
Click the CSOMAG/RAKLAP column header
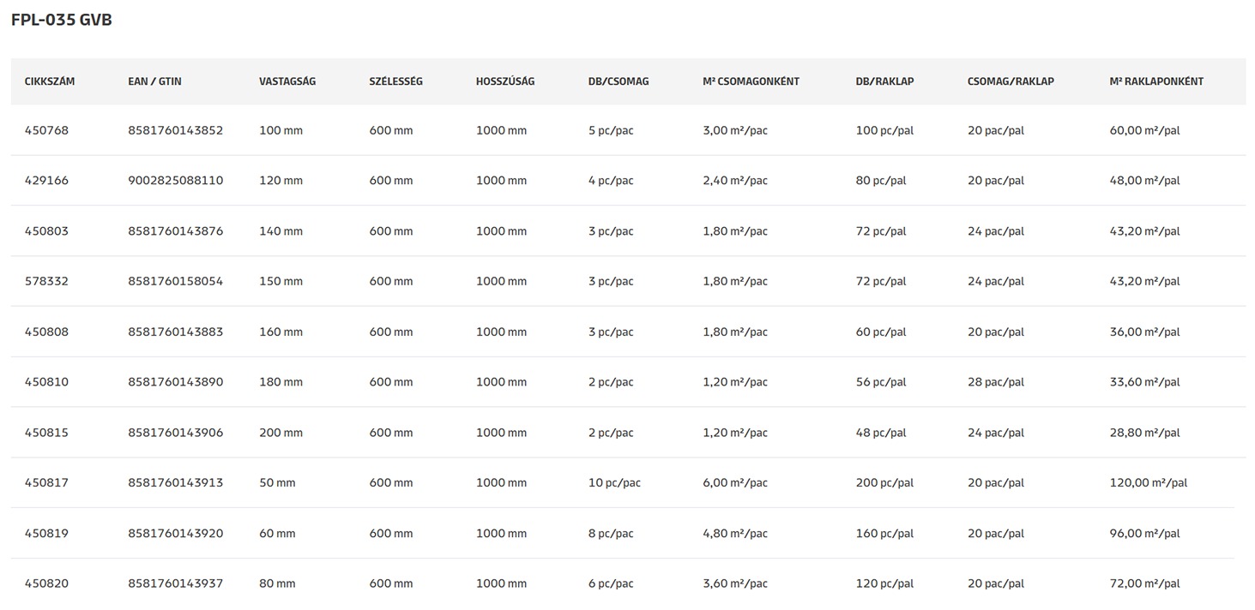pyautogui.click(x=1011, y=81)
